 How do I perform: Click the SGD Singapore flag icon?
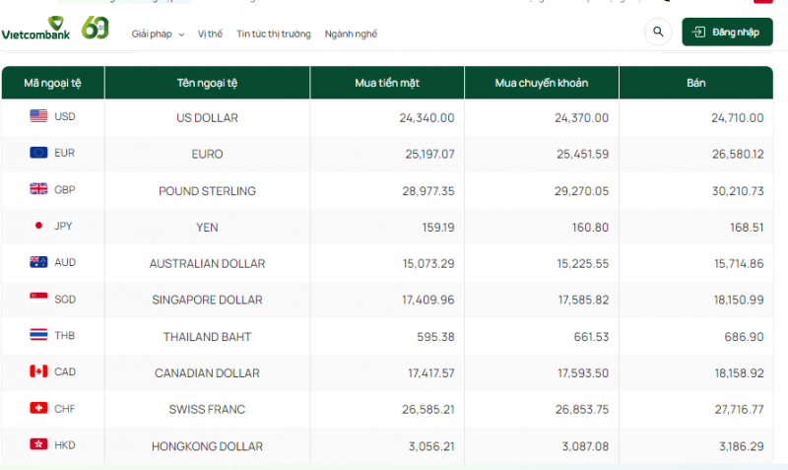pos(39,299)
